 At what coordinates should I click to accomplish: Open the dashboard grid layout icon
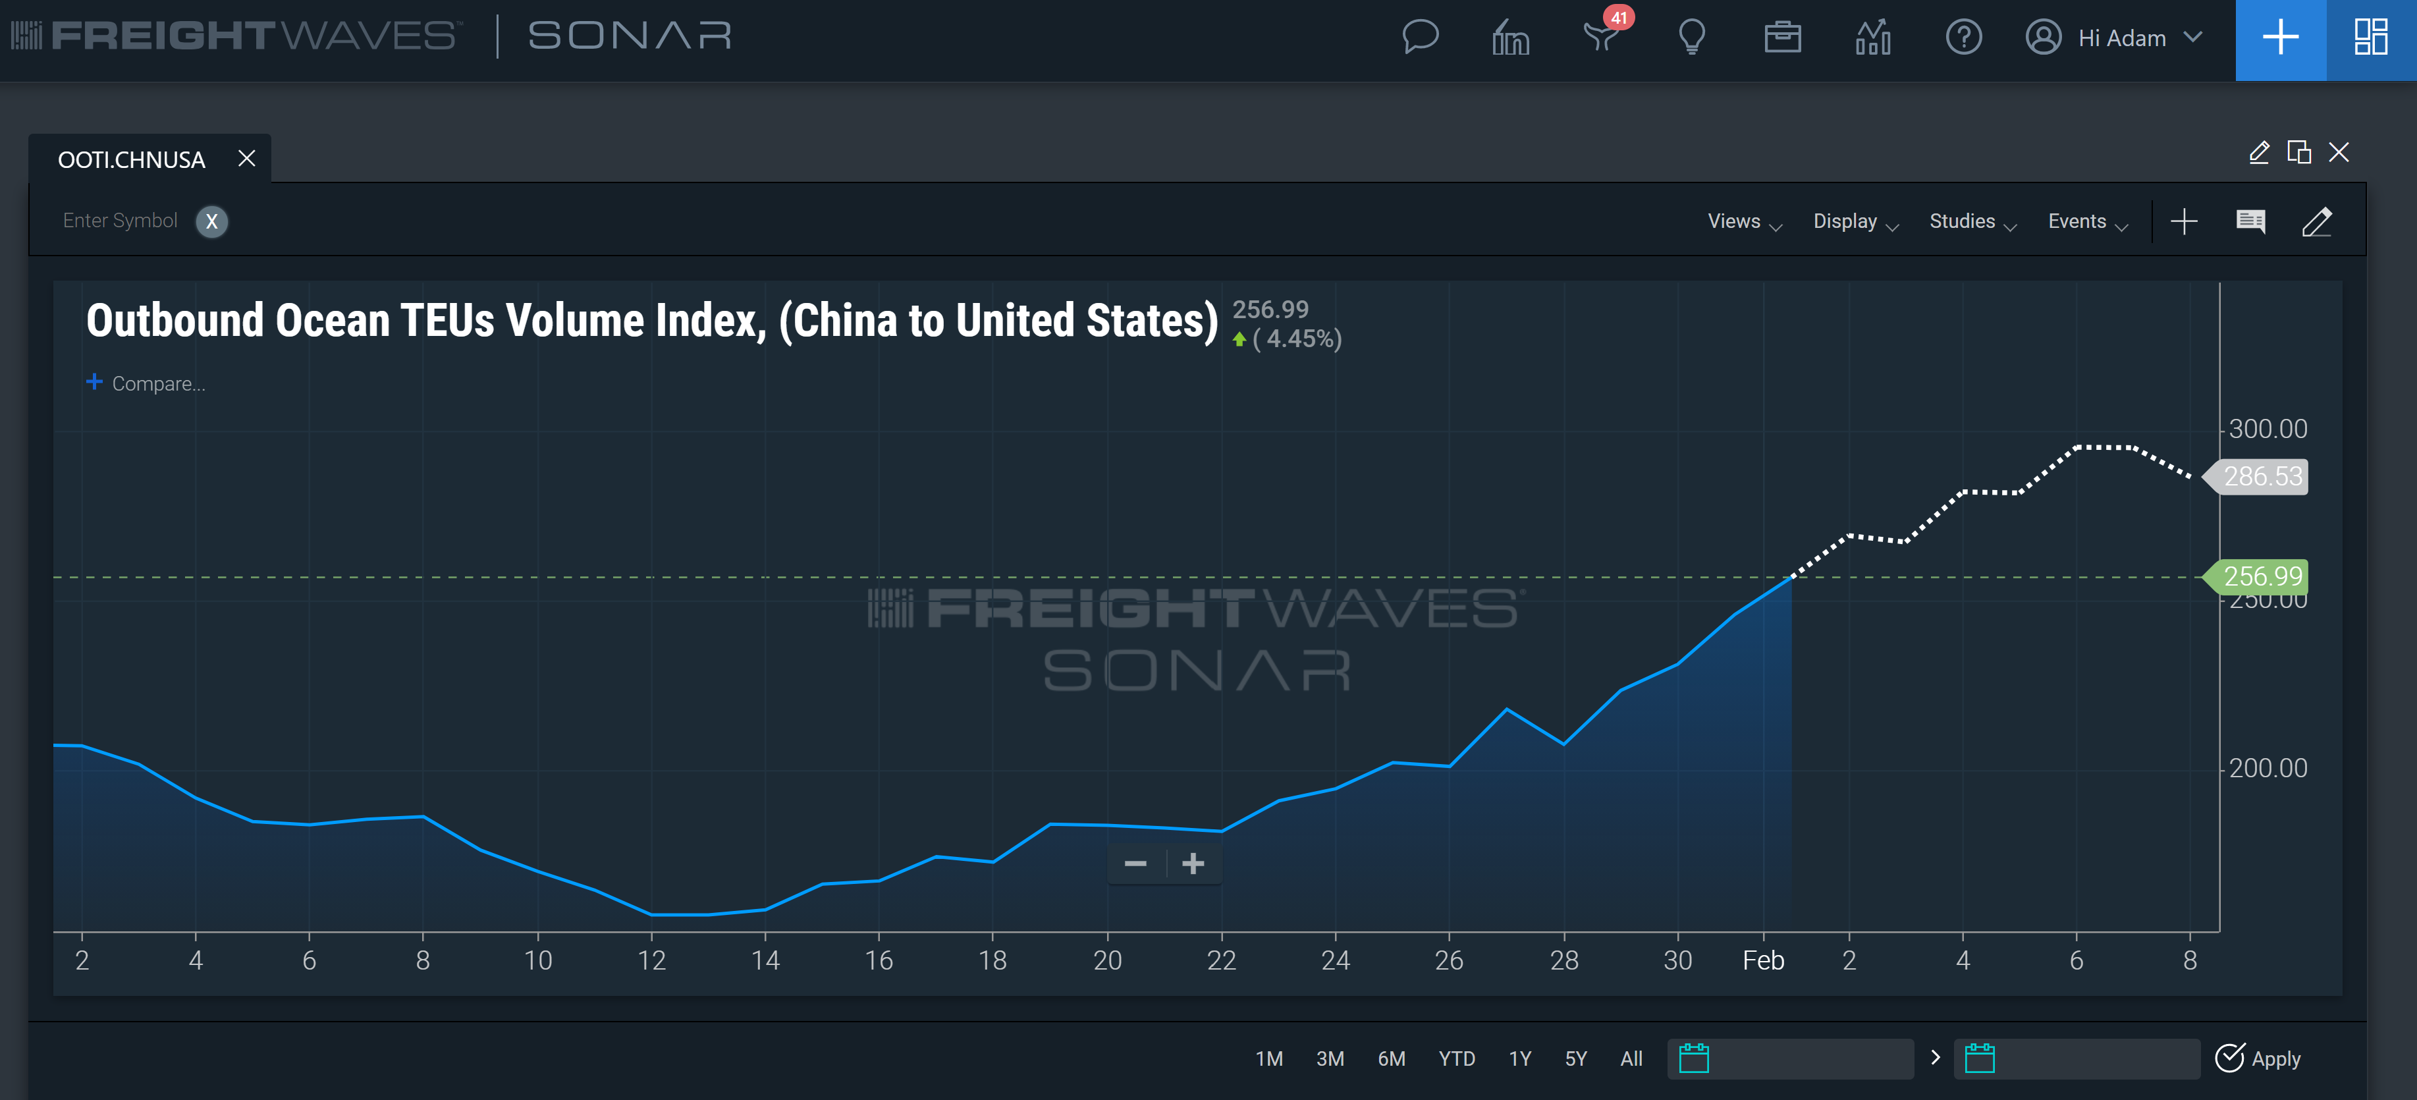[2371, 38]
